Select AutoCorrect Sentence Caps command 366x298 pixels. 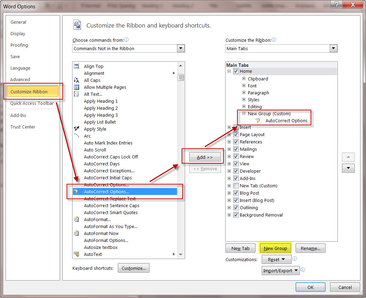112,205
